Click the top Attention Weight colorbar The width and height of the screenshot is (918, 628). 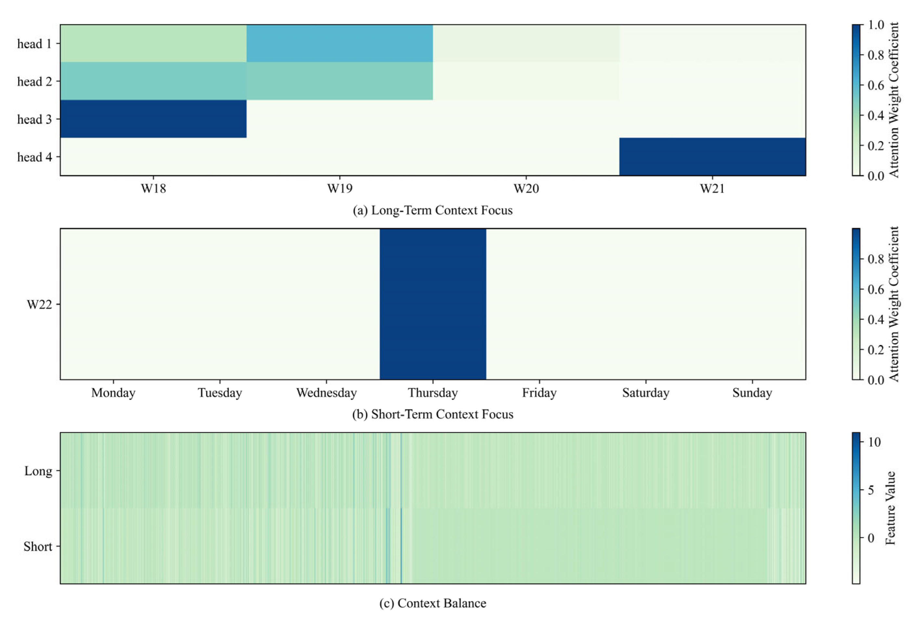856,100
